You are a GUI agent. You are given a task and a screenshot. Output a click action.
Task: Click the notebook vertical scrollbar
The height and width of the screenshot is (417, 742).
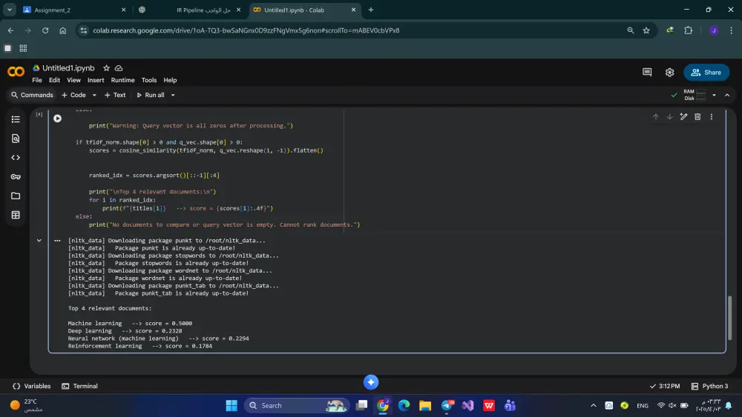[729, 318]
